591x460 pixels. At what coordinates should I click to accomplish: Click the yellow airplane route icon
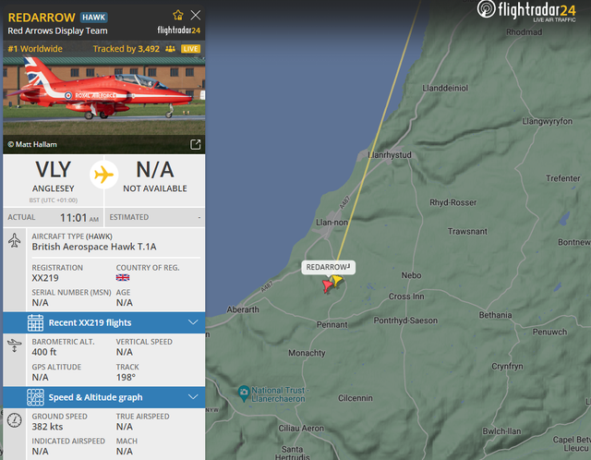[x=104, y=175]
